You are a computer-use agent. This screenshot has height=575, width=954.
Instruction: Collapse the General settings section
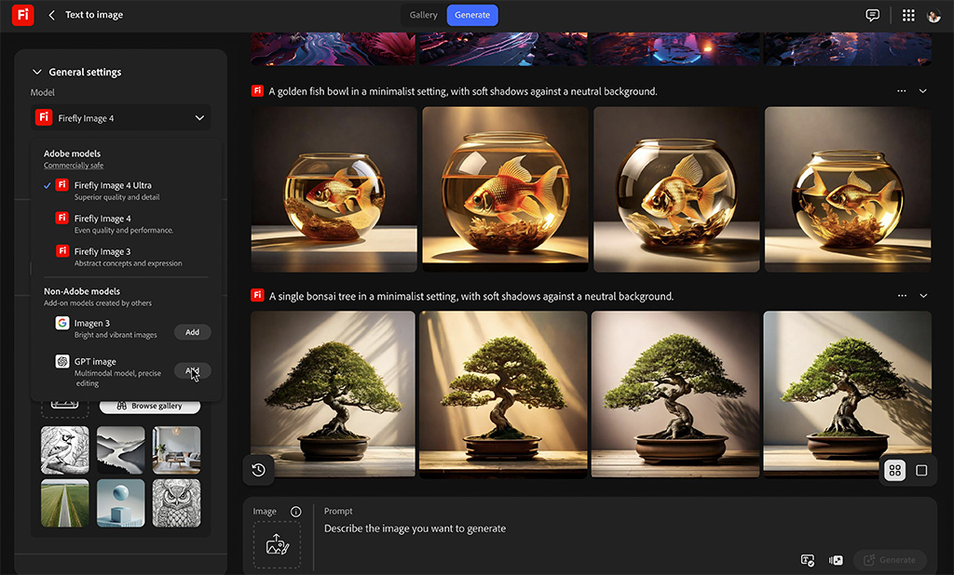tap(37, 72)
